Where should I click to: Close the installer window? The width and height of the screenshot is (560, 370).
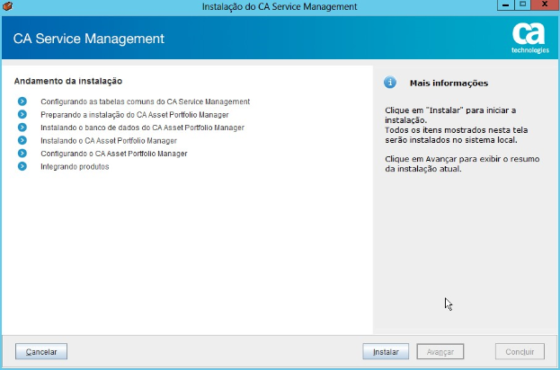[x=545, y=5]
